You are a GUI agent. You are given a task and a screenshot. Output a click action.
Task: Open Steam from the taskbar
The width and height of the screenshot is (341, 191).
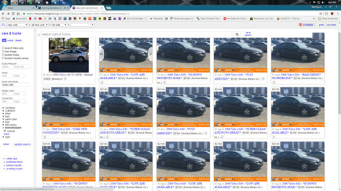coord(22,2)
